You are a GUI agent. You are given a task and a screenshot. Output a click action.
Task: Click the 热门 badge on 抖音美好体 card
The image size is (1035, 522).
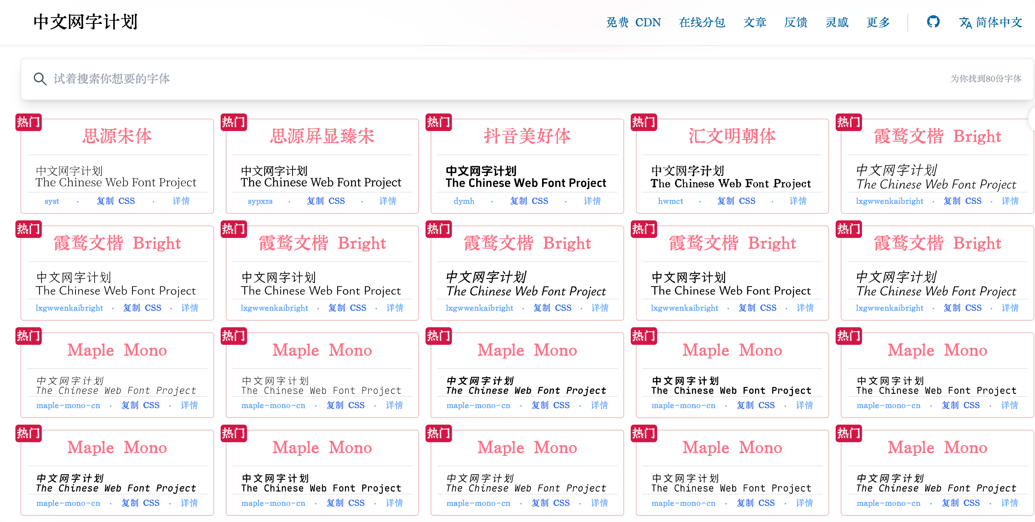click(x=438, y=122)
